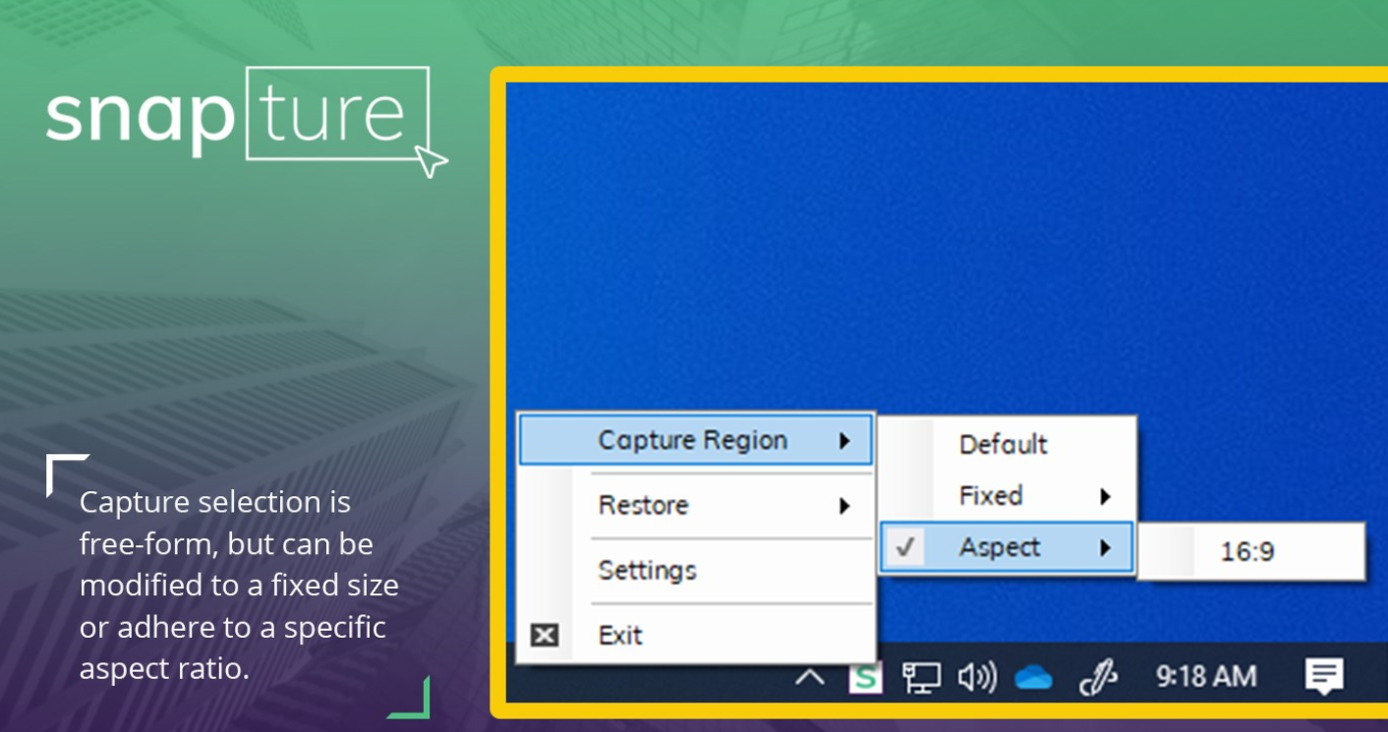Open the volume speaker icon

pyautogui.click(x=976, y=676)
